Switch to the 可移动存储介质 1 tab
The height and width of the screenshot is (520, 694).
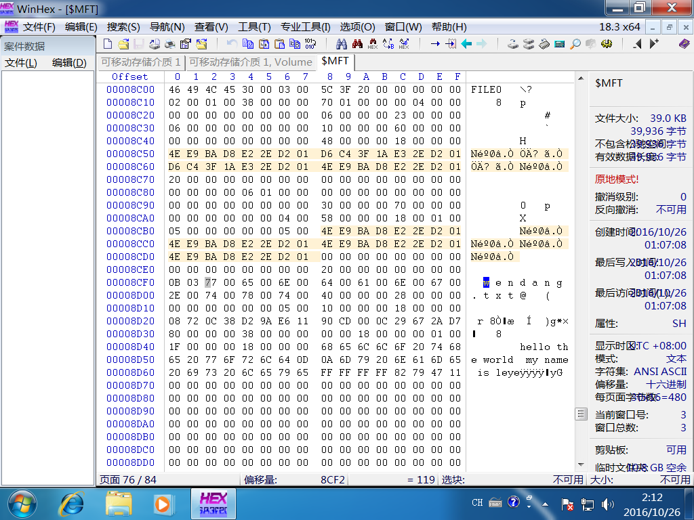(141, 62)
